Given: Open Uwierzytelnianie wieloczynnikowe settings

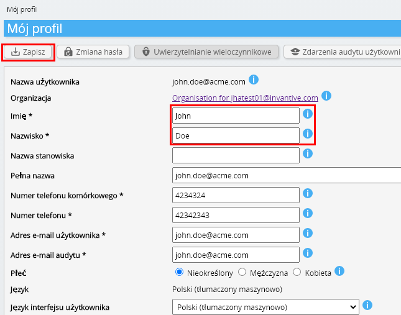Looking at the screenshot, I should (x=206, y=52).
